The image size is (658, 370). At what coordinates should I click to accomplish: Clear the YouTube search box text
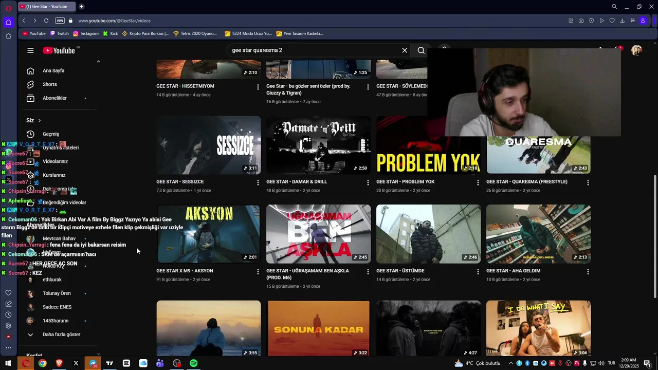405,50
